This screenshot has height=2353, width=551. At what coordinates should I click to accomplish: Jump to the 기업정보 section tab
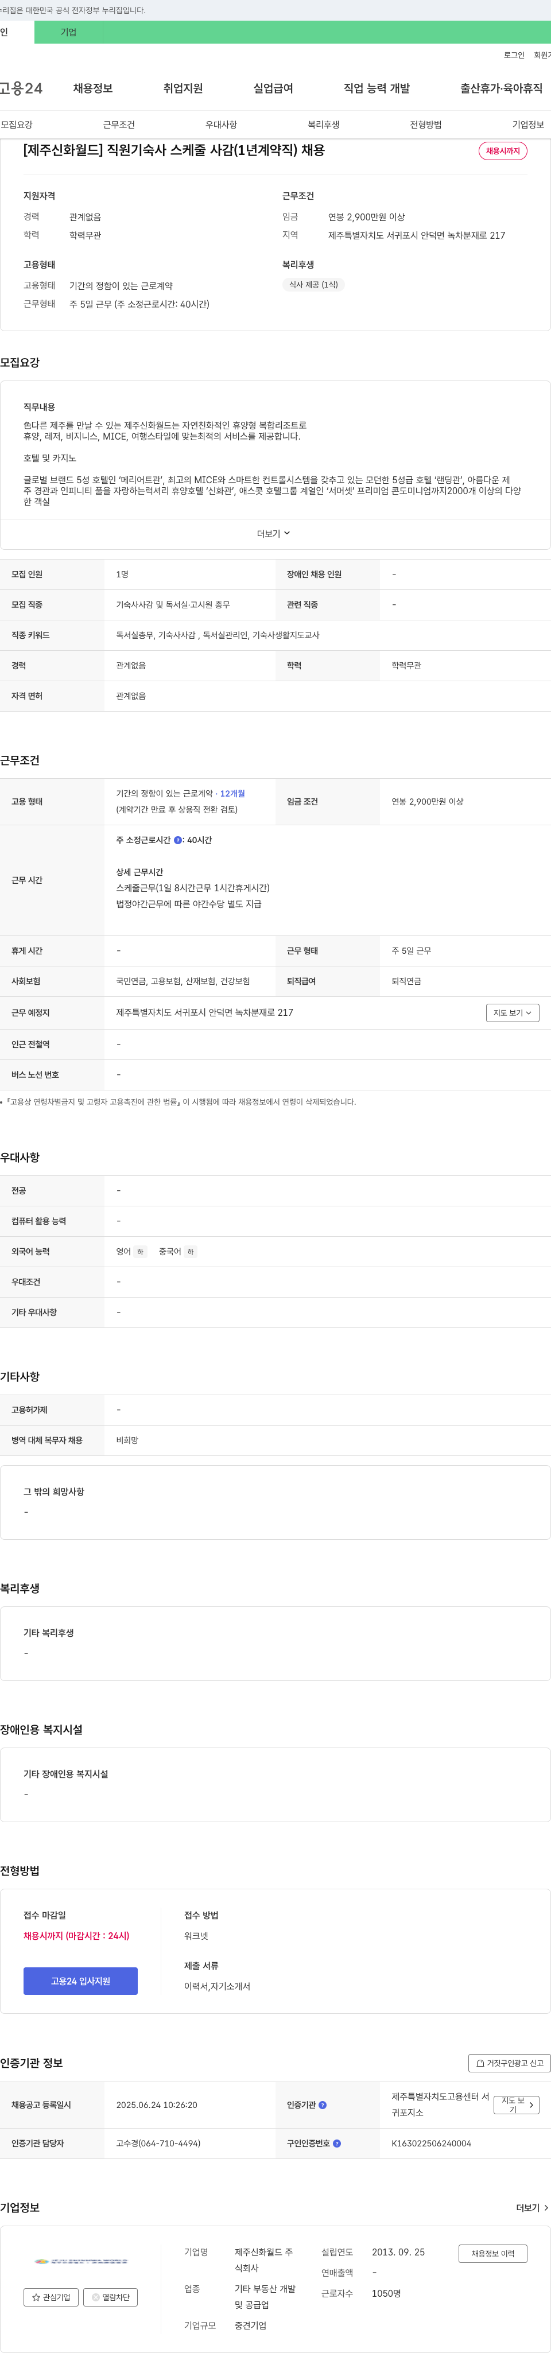point(528,125)
